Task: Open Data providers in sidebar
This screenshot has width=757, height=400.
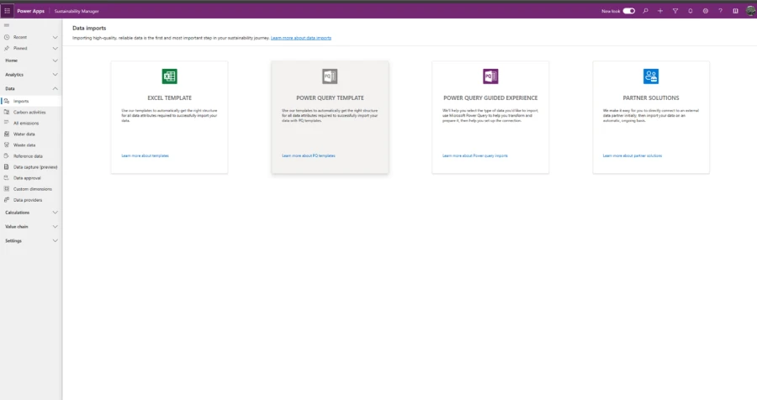Action: 28,200
